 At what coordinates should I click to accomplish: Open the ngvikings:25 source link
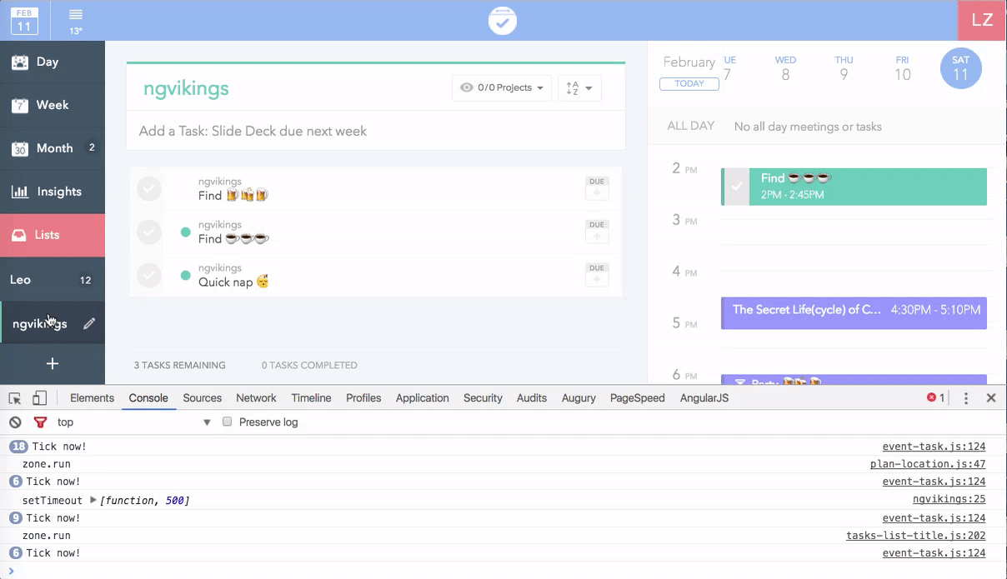(x=949, y=500)
